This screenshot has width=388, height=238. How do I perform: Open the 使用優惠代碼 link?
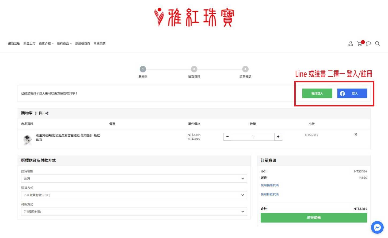269,185
